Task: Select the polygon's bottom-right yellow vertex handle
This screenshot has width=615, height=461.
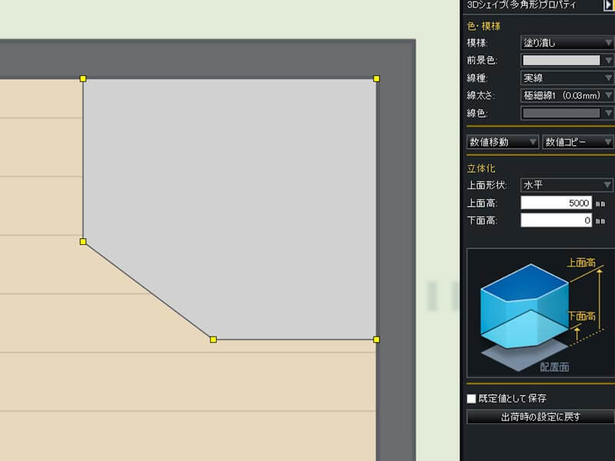Action: pos(376,339)
